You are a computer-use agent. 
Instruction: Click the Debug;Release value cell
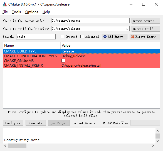coord(110,56)
